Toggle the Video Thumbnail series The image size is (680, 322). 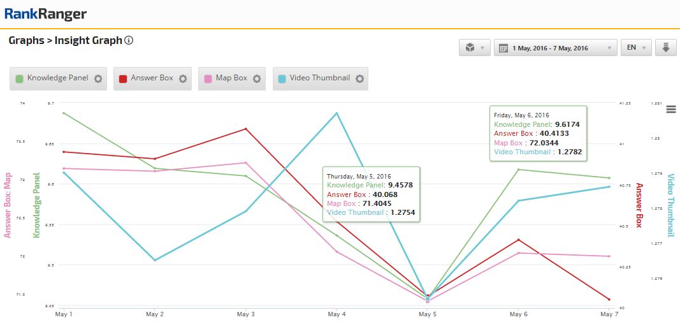[x=319, y=78]
